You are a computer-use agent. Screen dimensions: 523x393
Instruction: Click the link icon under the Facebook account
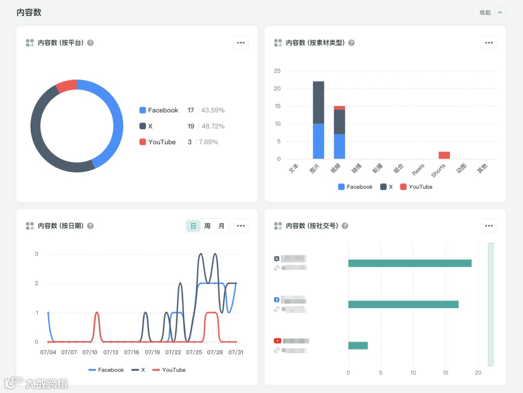tap(277, 309)
